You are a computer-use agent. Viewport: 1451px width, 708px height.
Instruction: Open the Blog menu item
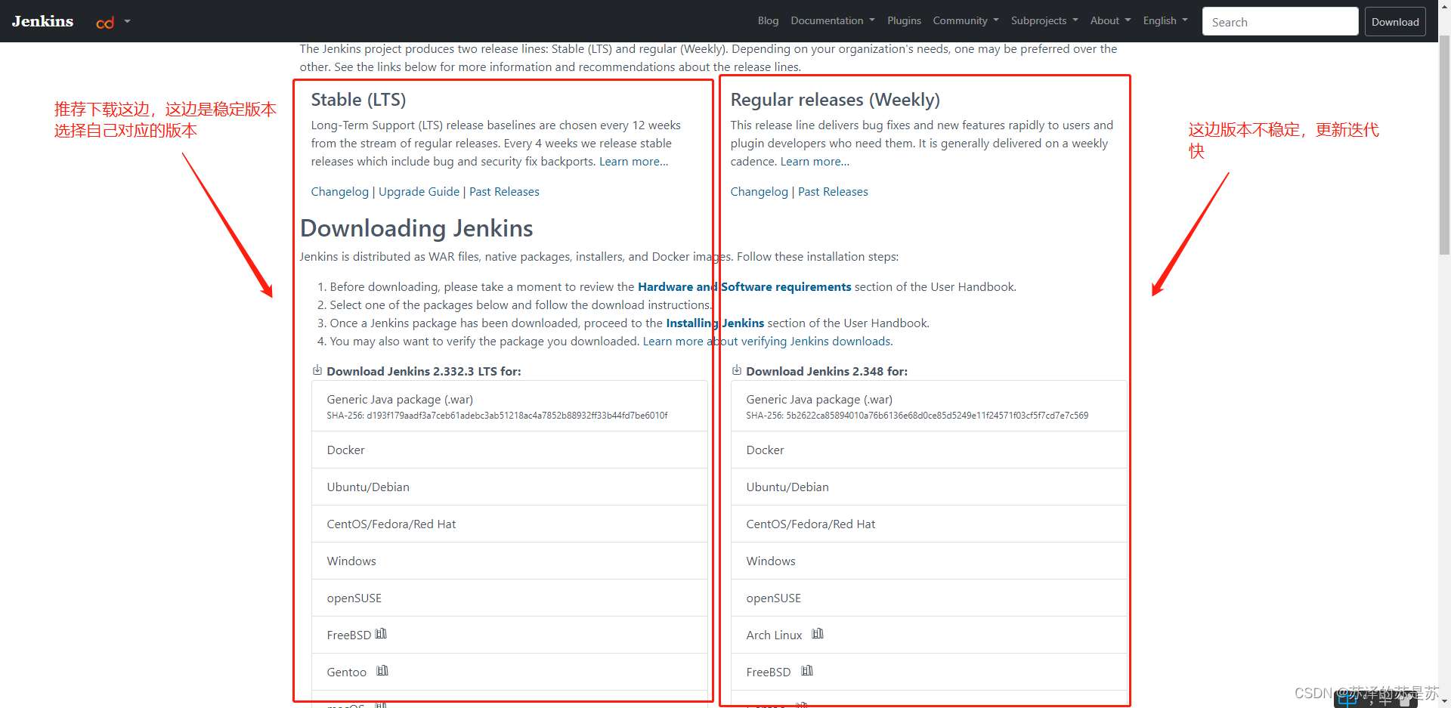(768, 20)
